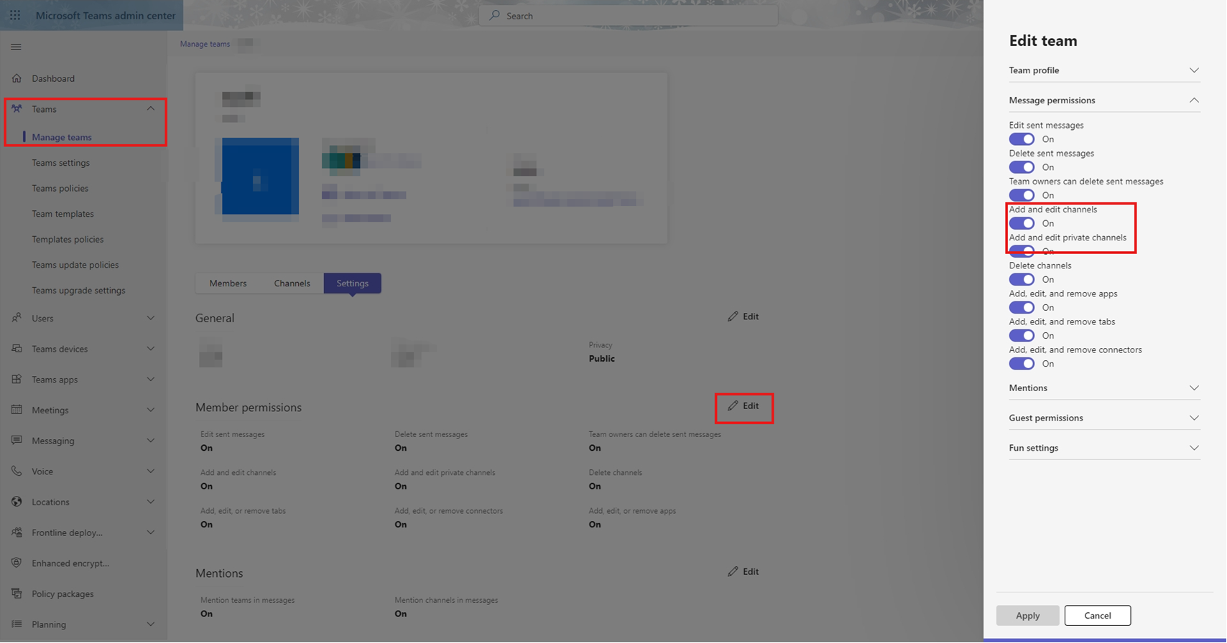Select the Settings tab
Screen dimensions: 1227x643
(353, 283)
